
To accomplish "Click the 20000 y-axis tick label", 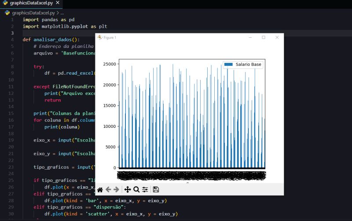I will [110, 85].
